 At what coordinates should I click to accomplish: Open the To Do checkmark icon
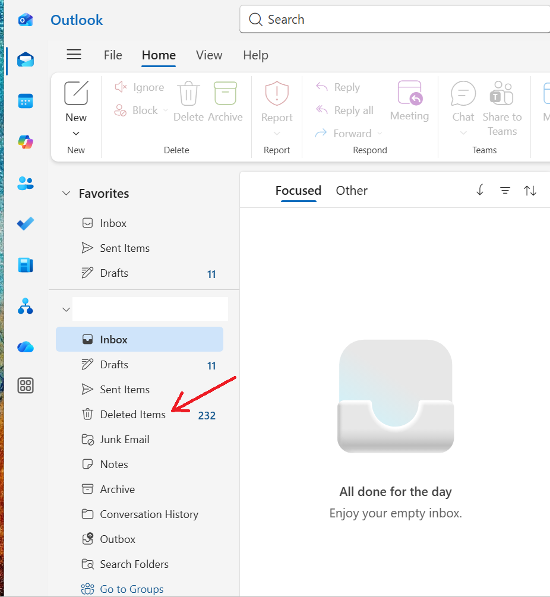pos(26,223)
